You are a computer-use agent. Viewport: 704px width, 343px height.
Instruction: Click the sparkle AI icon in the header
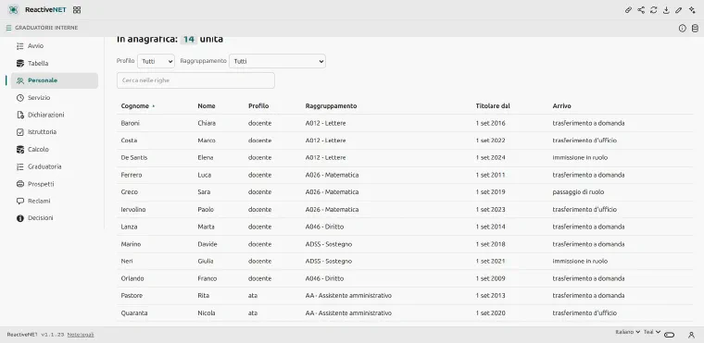692,10
